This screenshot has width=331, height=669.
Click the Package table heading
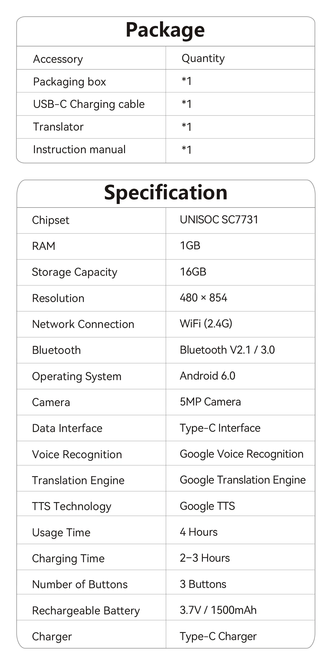[x=165, y=30]
